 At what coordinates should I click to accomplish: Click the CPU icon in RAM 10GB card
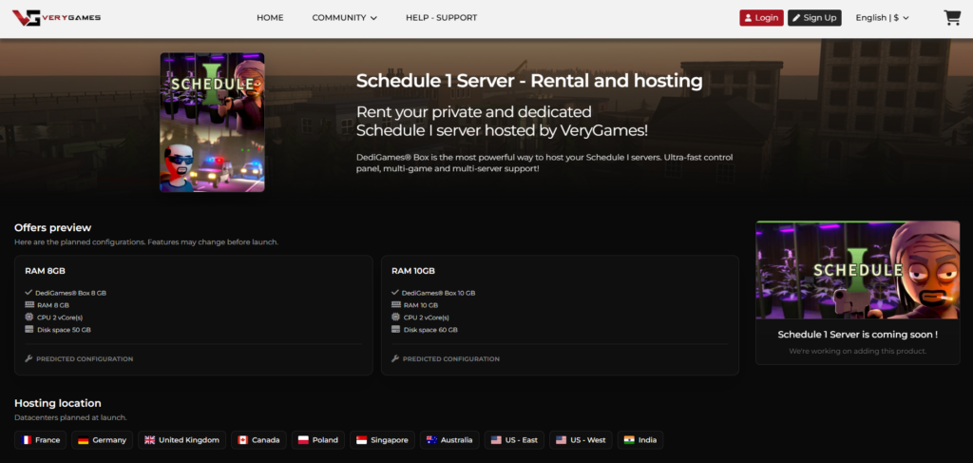coord(396,318)
